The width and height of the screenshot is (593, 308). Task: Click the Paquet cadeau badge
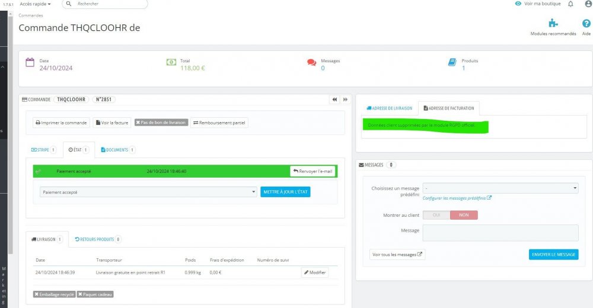tap(95, 294)
